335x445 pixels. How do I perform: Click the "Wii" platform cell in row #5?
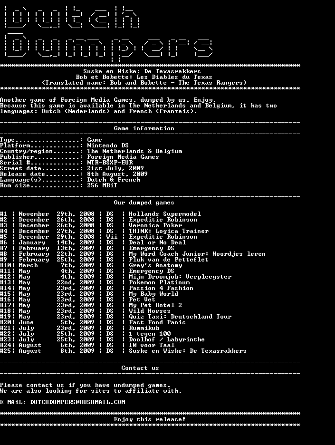[112, 237]
